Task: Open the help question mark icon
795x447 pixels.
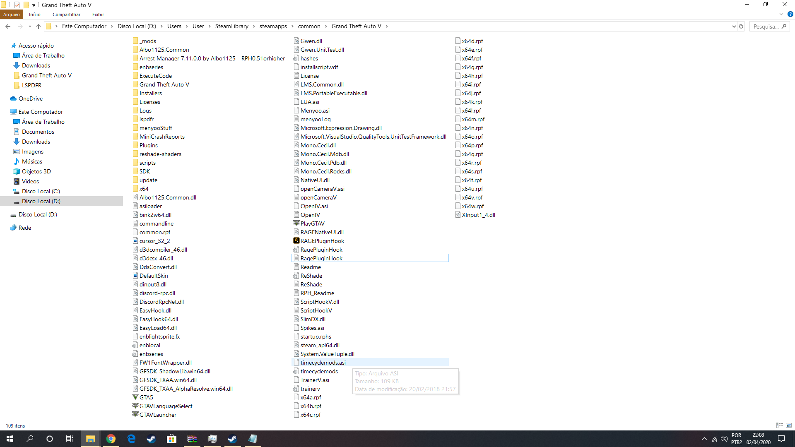Action: click(790, 14)
